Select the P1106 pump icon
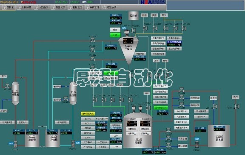Image resolution: width=245 pixels, height=155 pixels. coord(197,144)
